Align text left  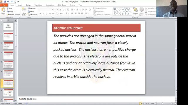tap(72, 13)
